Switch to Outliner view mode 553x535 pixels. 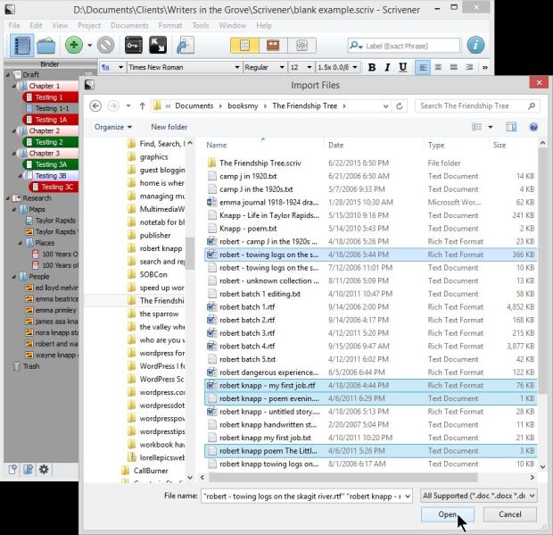(301, 46)
